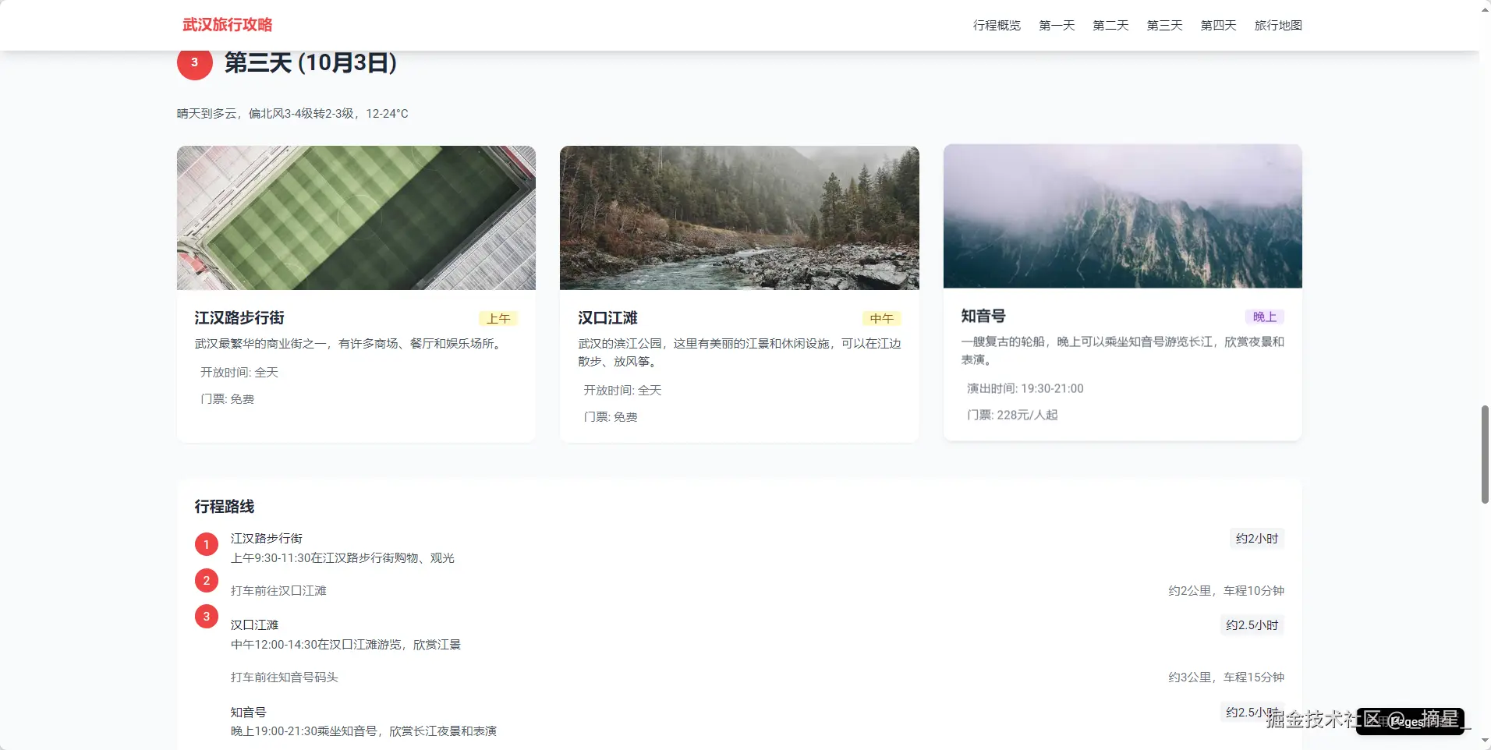Click the scrollbar up arrow

coord(1485,9)
